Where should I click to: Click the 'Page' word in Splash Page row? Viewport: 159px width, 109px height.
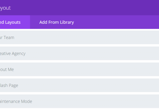13,86
